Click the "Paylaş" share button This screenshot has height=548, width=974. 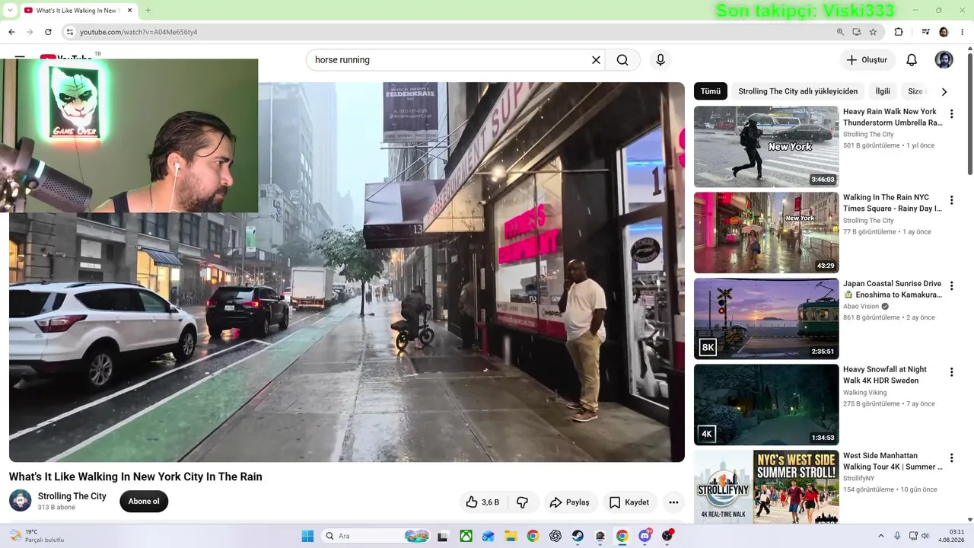pos(570,502)
